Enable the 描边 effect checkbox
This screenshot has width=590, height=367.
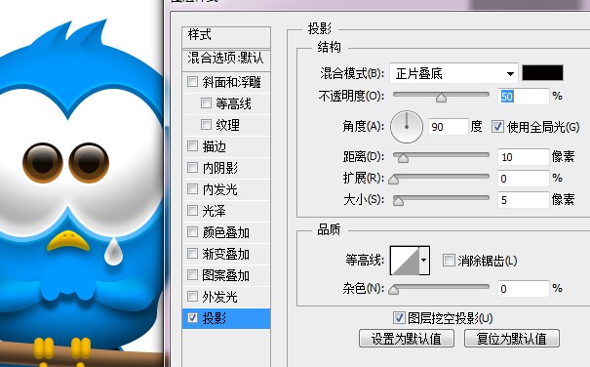[x=192, y=145]
